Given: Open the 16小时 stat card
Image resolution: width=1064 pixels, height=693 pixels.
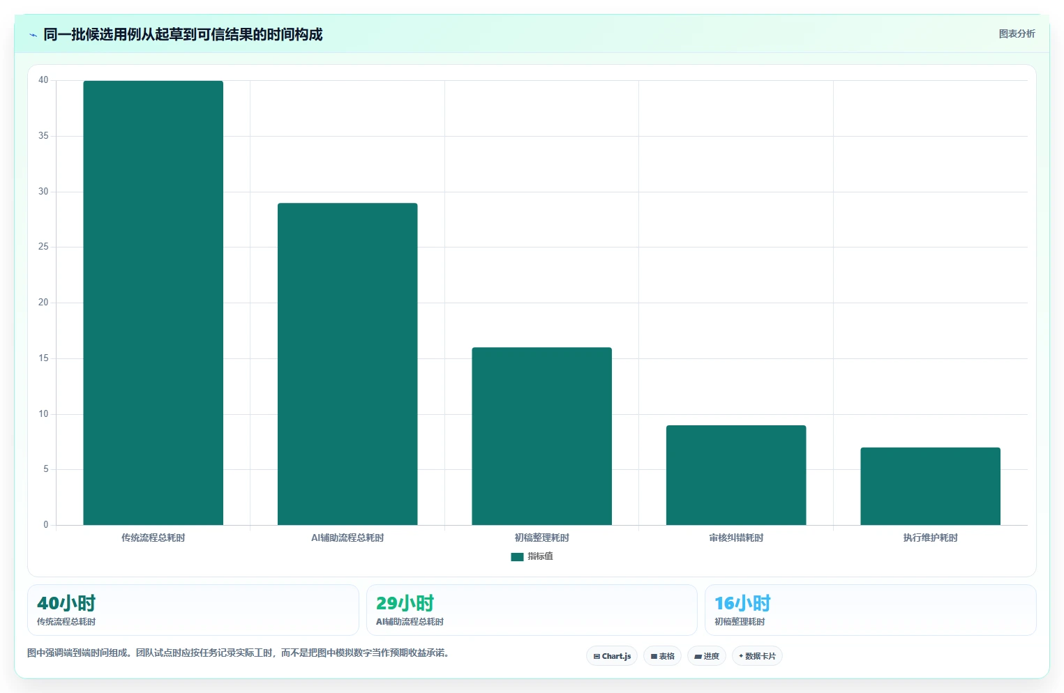Looking at the screenshot, I should [x=870, y=610].
